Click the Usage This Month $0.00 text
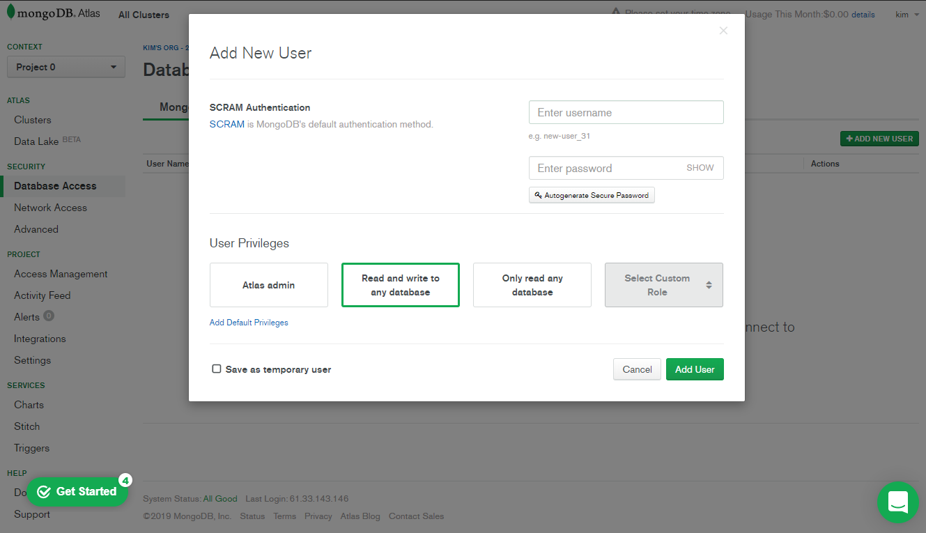Image resolution: width=926 pixels, height=533 pixels. 796,14
